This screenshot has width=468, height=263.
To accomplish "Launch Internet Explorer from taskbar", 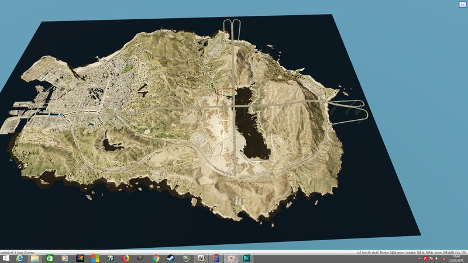I will 20,258.
